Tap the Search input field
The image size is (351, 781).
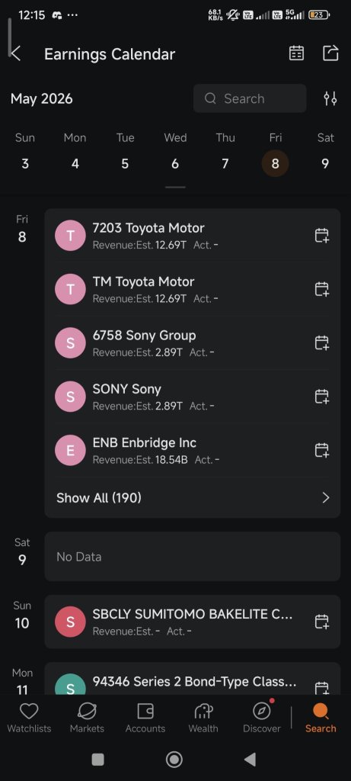pos(250,98)
